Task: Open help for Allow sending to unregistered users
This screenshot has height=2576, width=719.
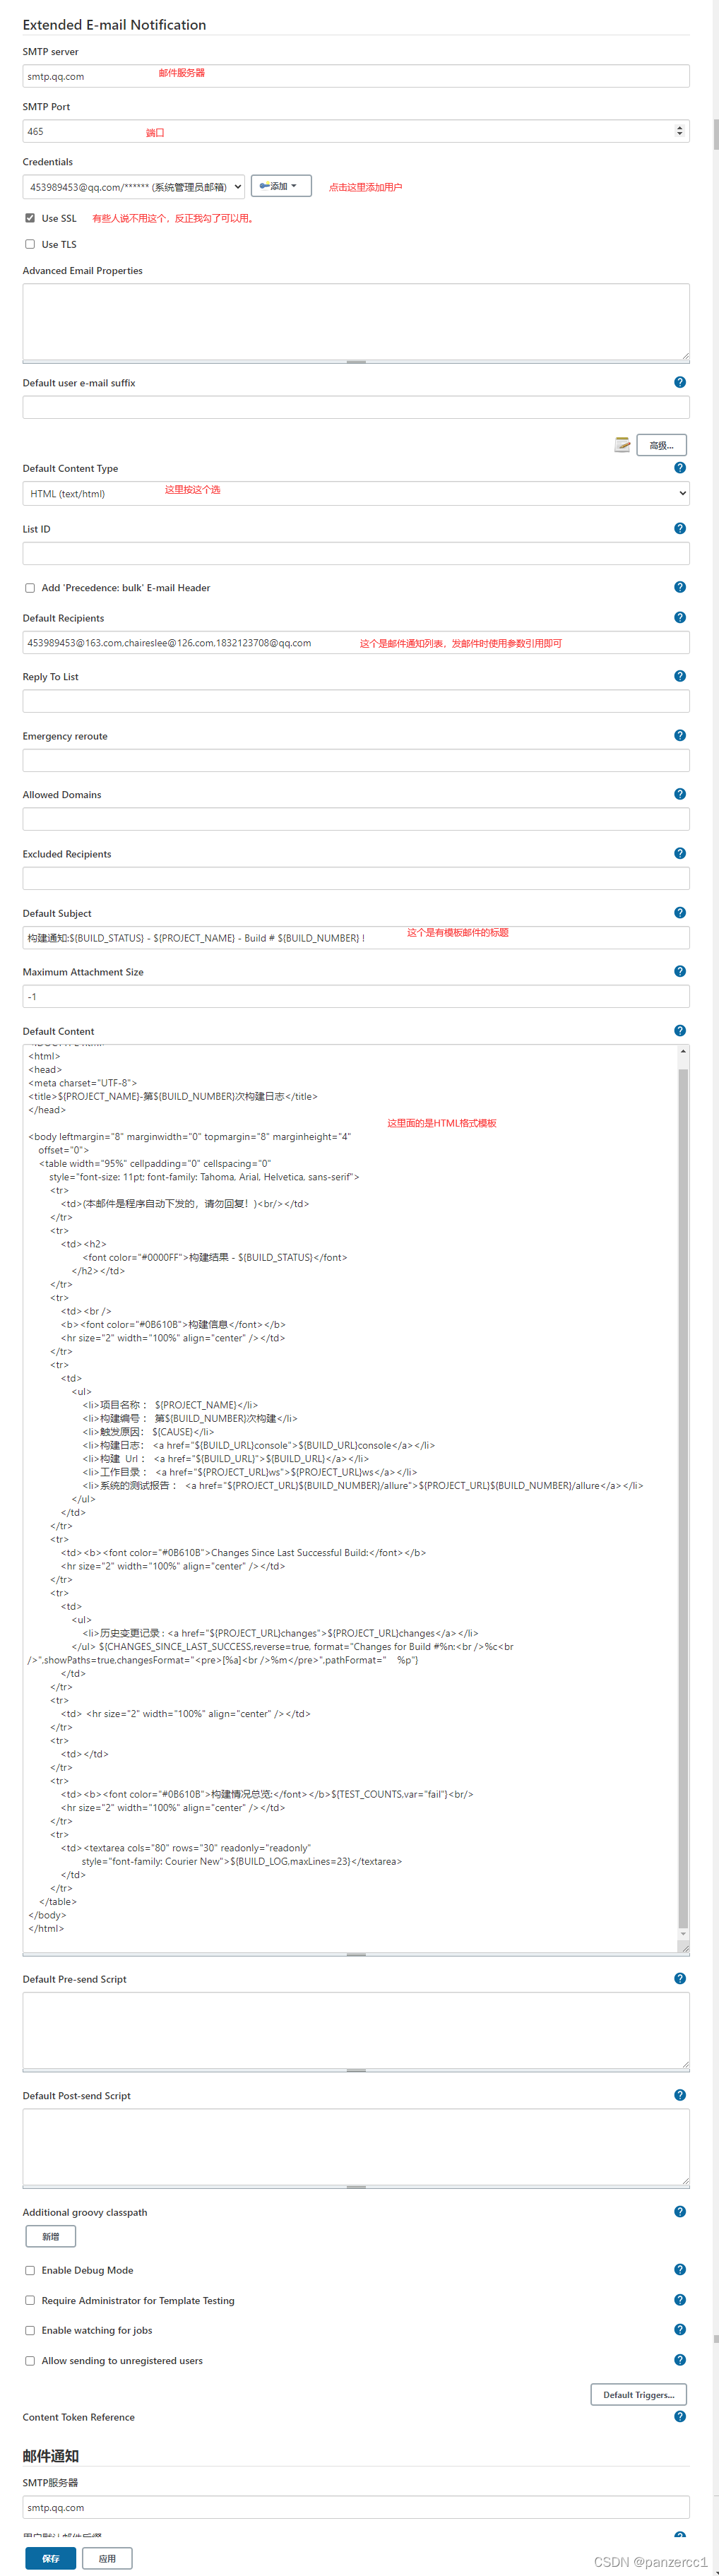Action: pyautogui.click(x=680, y=2359)
